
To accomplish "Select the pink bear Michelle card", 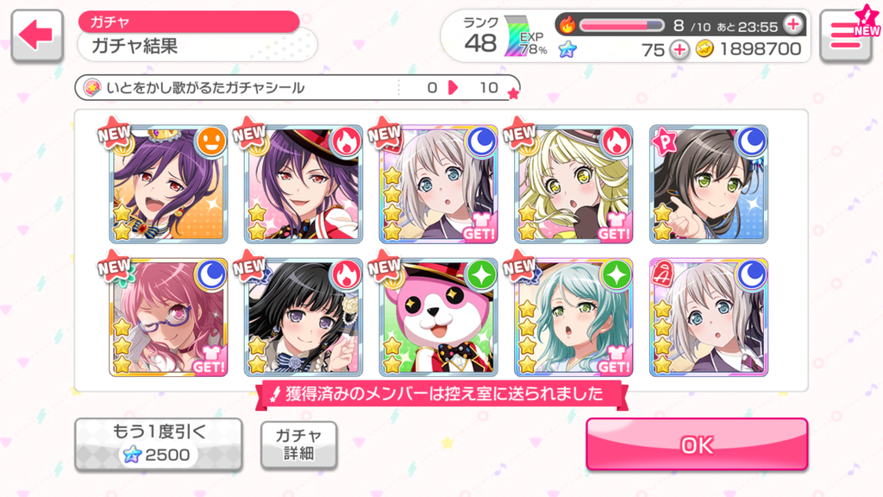I will (438, 318).
